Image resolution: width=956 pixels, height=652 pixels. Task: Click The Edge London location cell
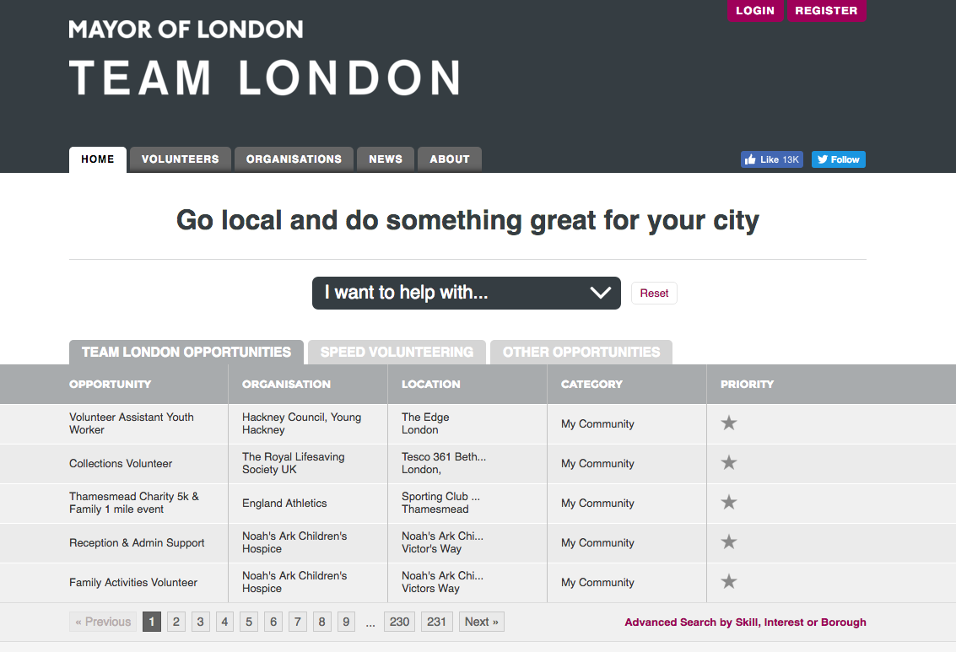click(425, 423)
